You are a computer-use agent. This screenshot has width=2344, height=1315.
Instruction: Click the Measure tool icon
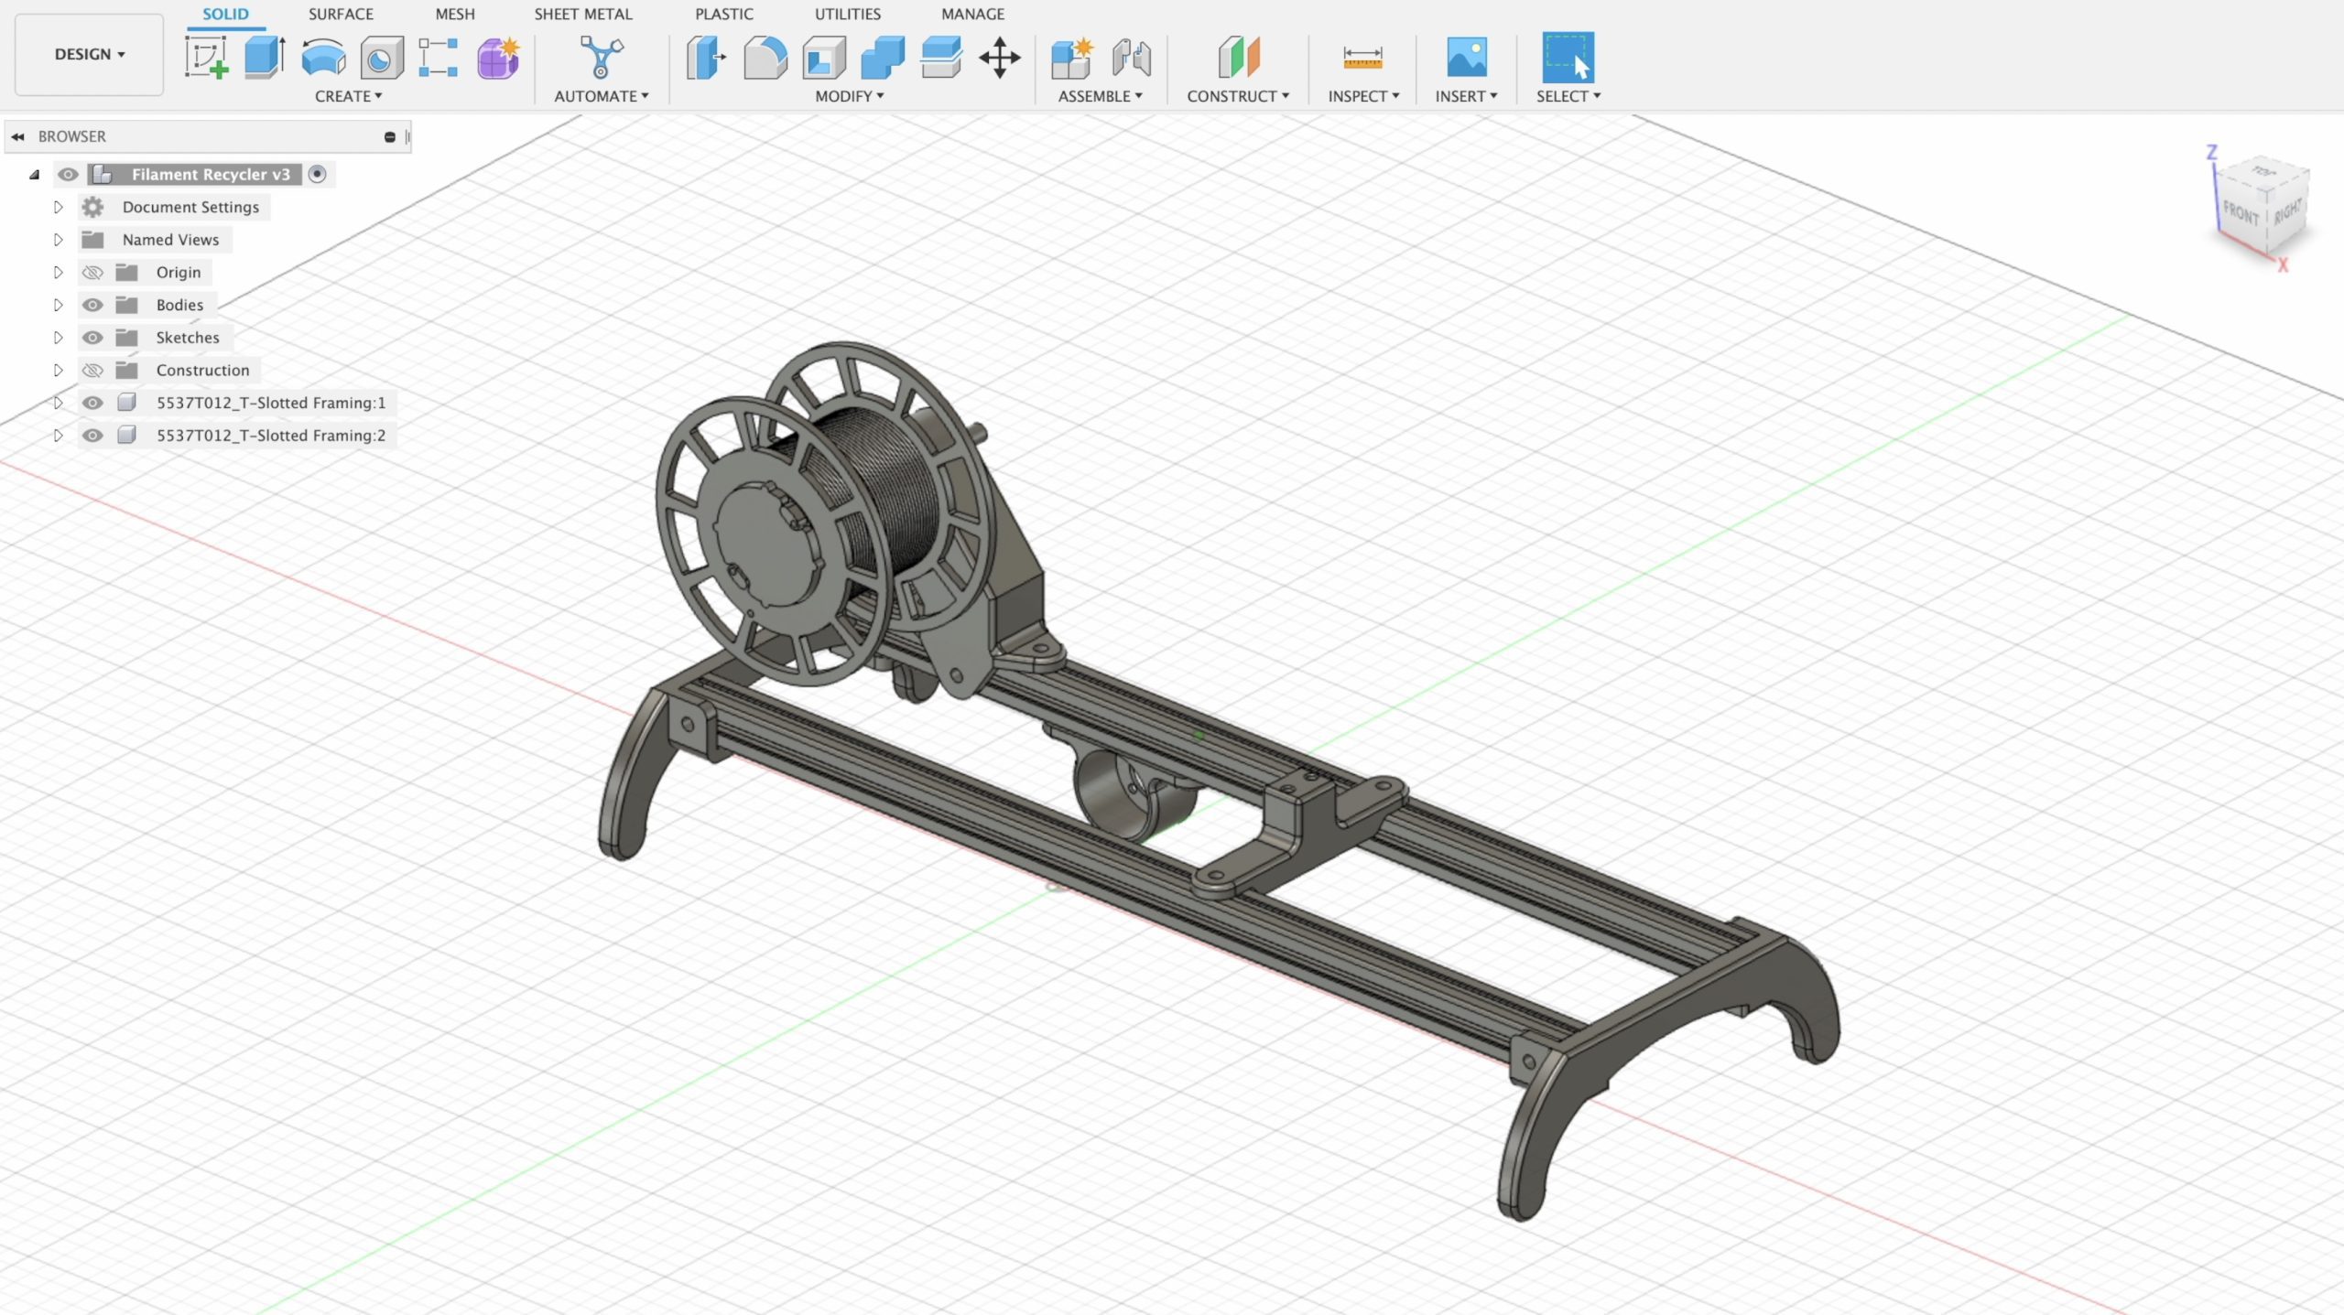[x=1362, y=58]
